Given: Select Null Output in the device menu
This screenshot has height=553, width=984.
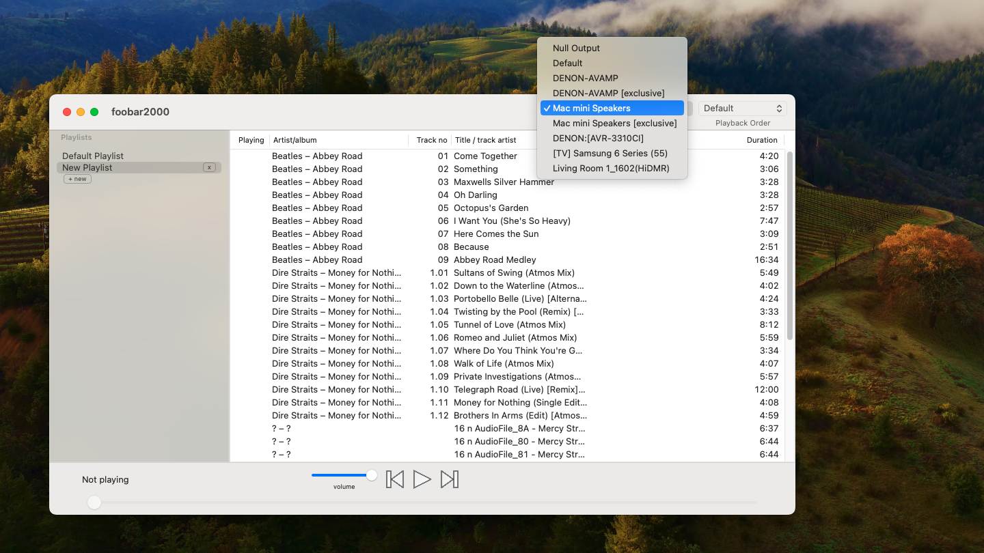Looking at the screenshot, I should click(x=612, y=48).
